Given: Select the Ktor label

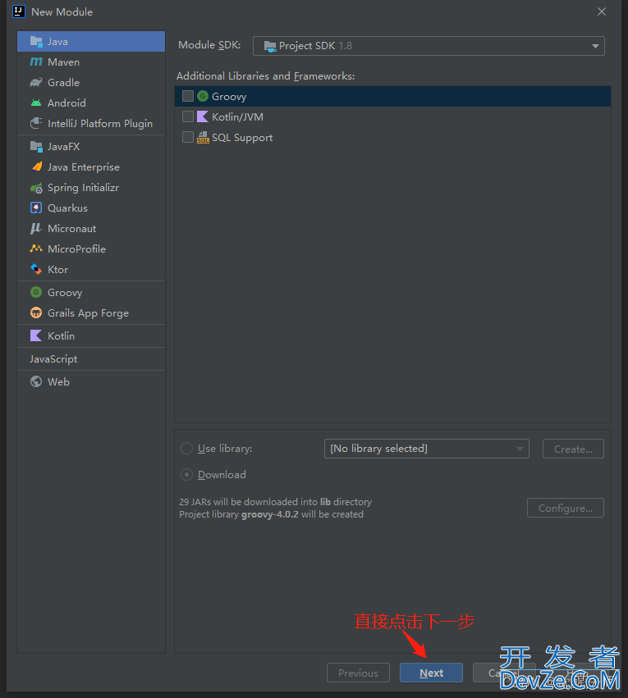Looking at the screenshot, I should coord(58,269).
